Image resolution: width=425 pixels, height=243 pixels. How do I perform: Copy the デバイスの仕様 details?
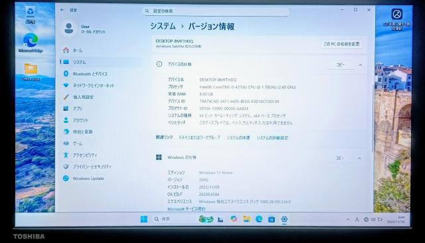tap(340, 65)
